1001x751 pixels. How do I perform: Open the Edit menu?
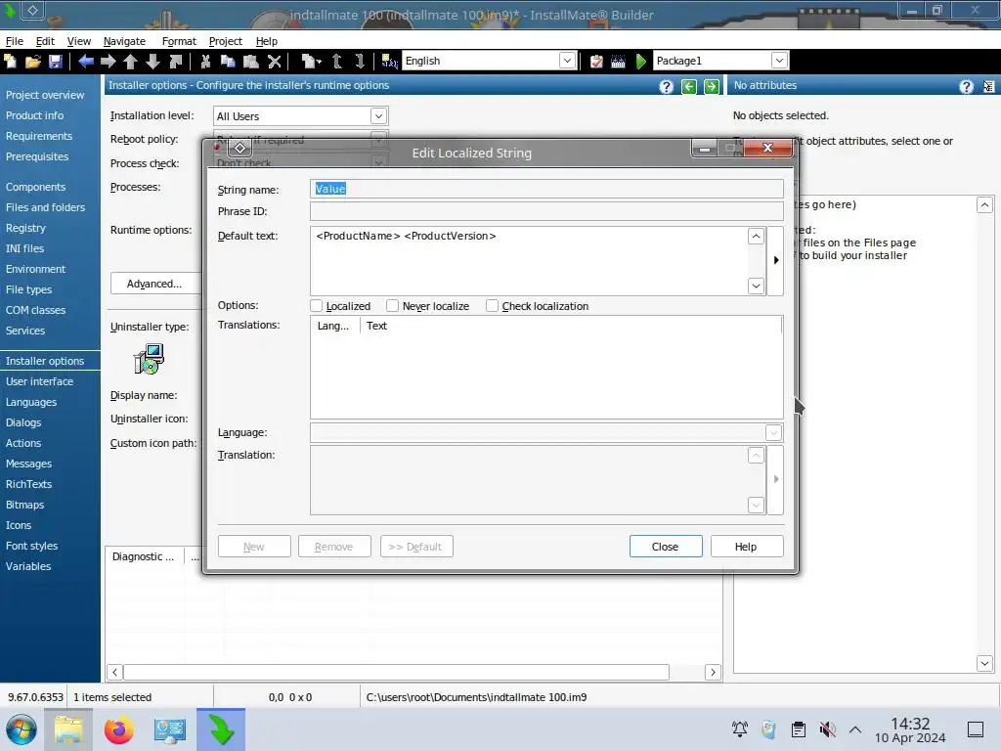tap(45, 41)
